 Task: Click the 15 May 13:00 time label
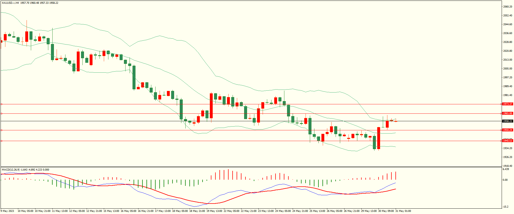(x=111, y=211)
